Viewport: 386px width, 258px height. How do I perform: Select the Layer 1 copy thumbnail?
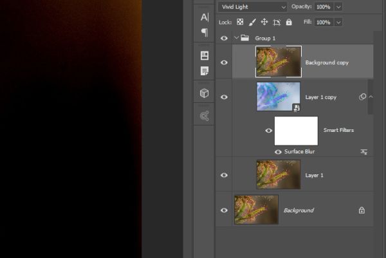(279, 97)
